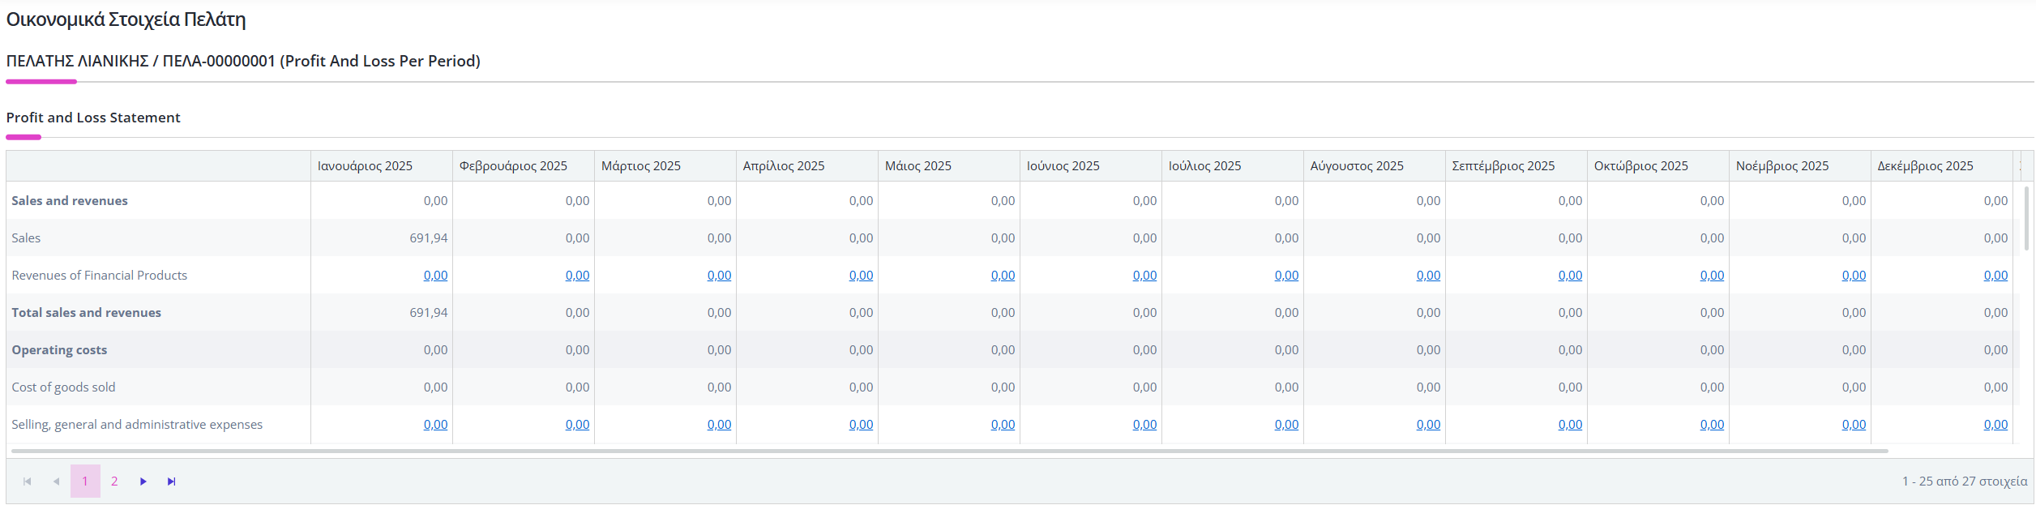Click the '1 - 25 από 27 στοιχεία' pager info

coord(1965,481)
